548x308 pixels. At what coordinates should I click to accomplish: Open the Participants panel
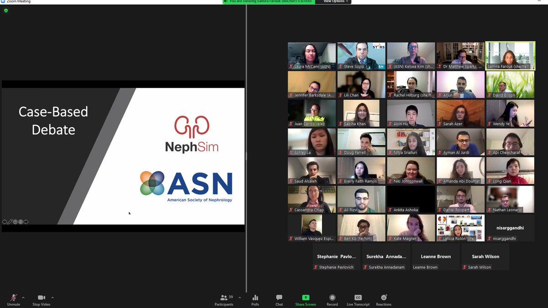pyautogui.click(x=224, y=300)
